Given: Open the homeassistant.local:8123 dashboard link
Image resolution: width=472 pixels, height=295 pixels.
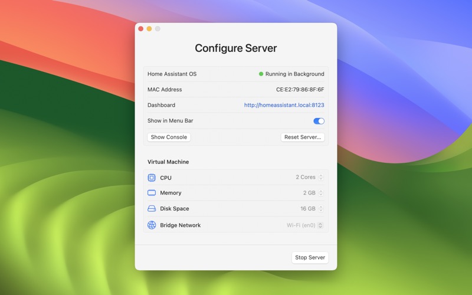Looking at the screenshot, I should pyautogui.click(x=284, y=105).
